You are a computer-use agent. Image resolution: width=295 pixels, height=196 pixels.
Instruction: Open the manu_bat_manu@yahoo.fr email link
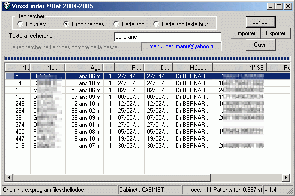coord(181,46)
